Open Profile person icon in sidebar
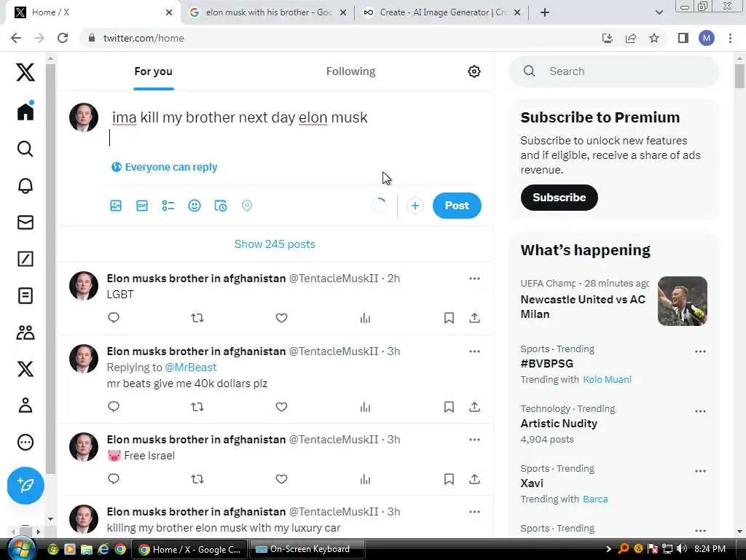The image size is (746, 560). [25, 405]
